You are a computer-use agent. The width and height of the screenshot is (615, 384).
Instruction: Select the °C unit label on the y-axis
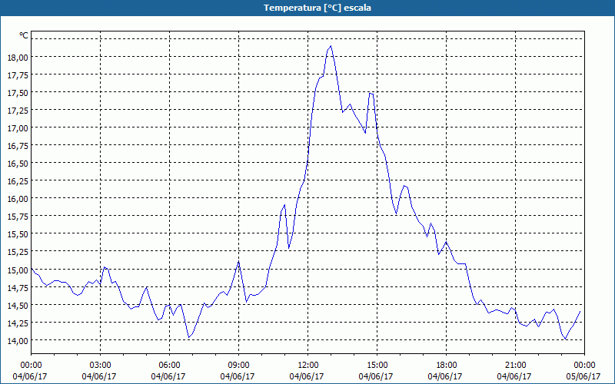coord(24,35)
